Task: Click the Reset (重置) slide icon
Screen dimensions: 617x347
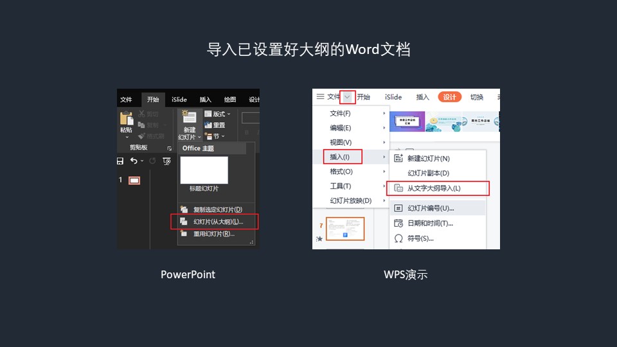Action: [208, 125]
